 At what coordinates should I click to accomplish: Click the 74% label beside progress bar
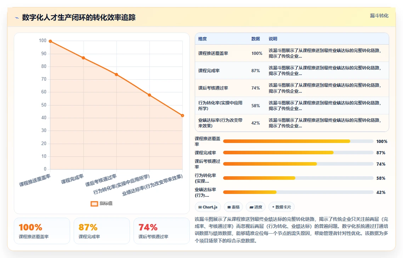pos(381,164)
